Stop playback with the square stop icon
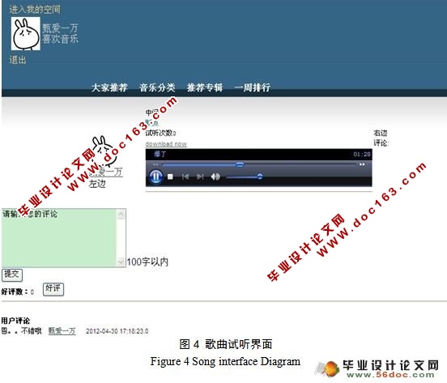The height and width of the screenshot is (383, 447). (x=170, y=177)
